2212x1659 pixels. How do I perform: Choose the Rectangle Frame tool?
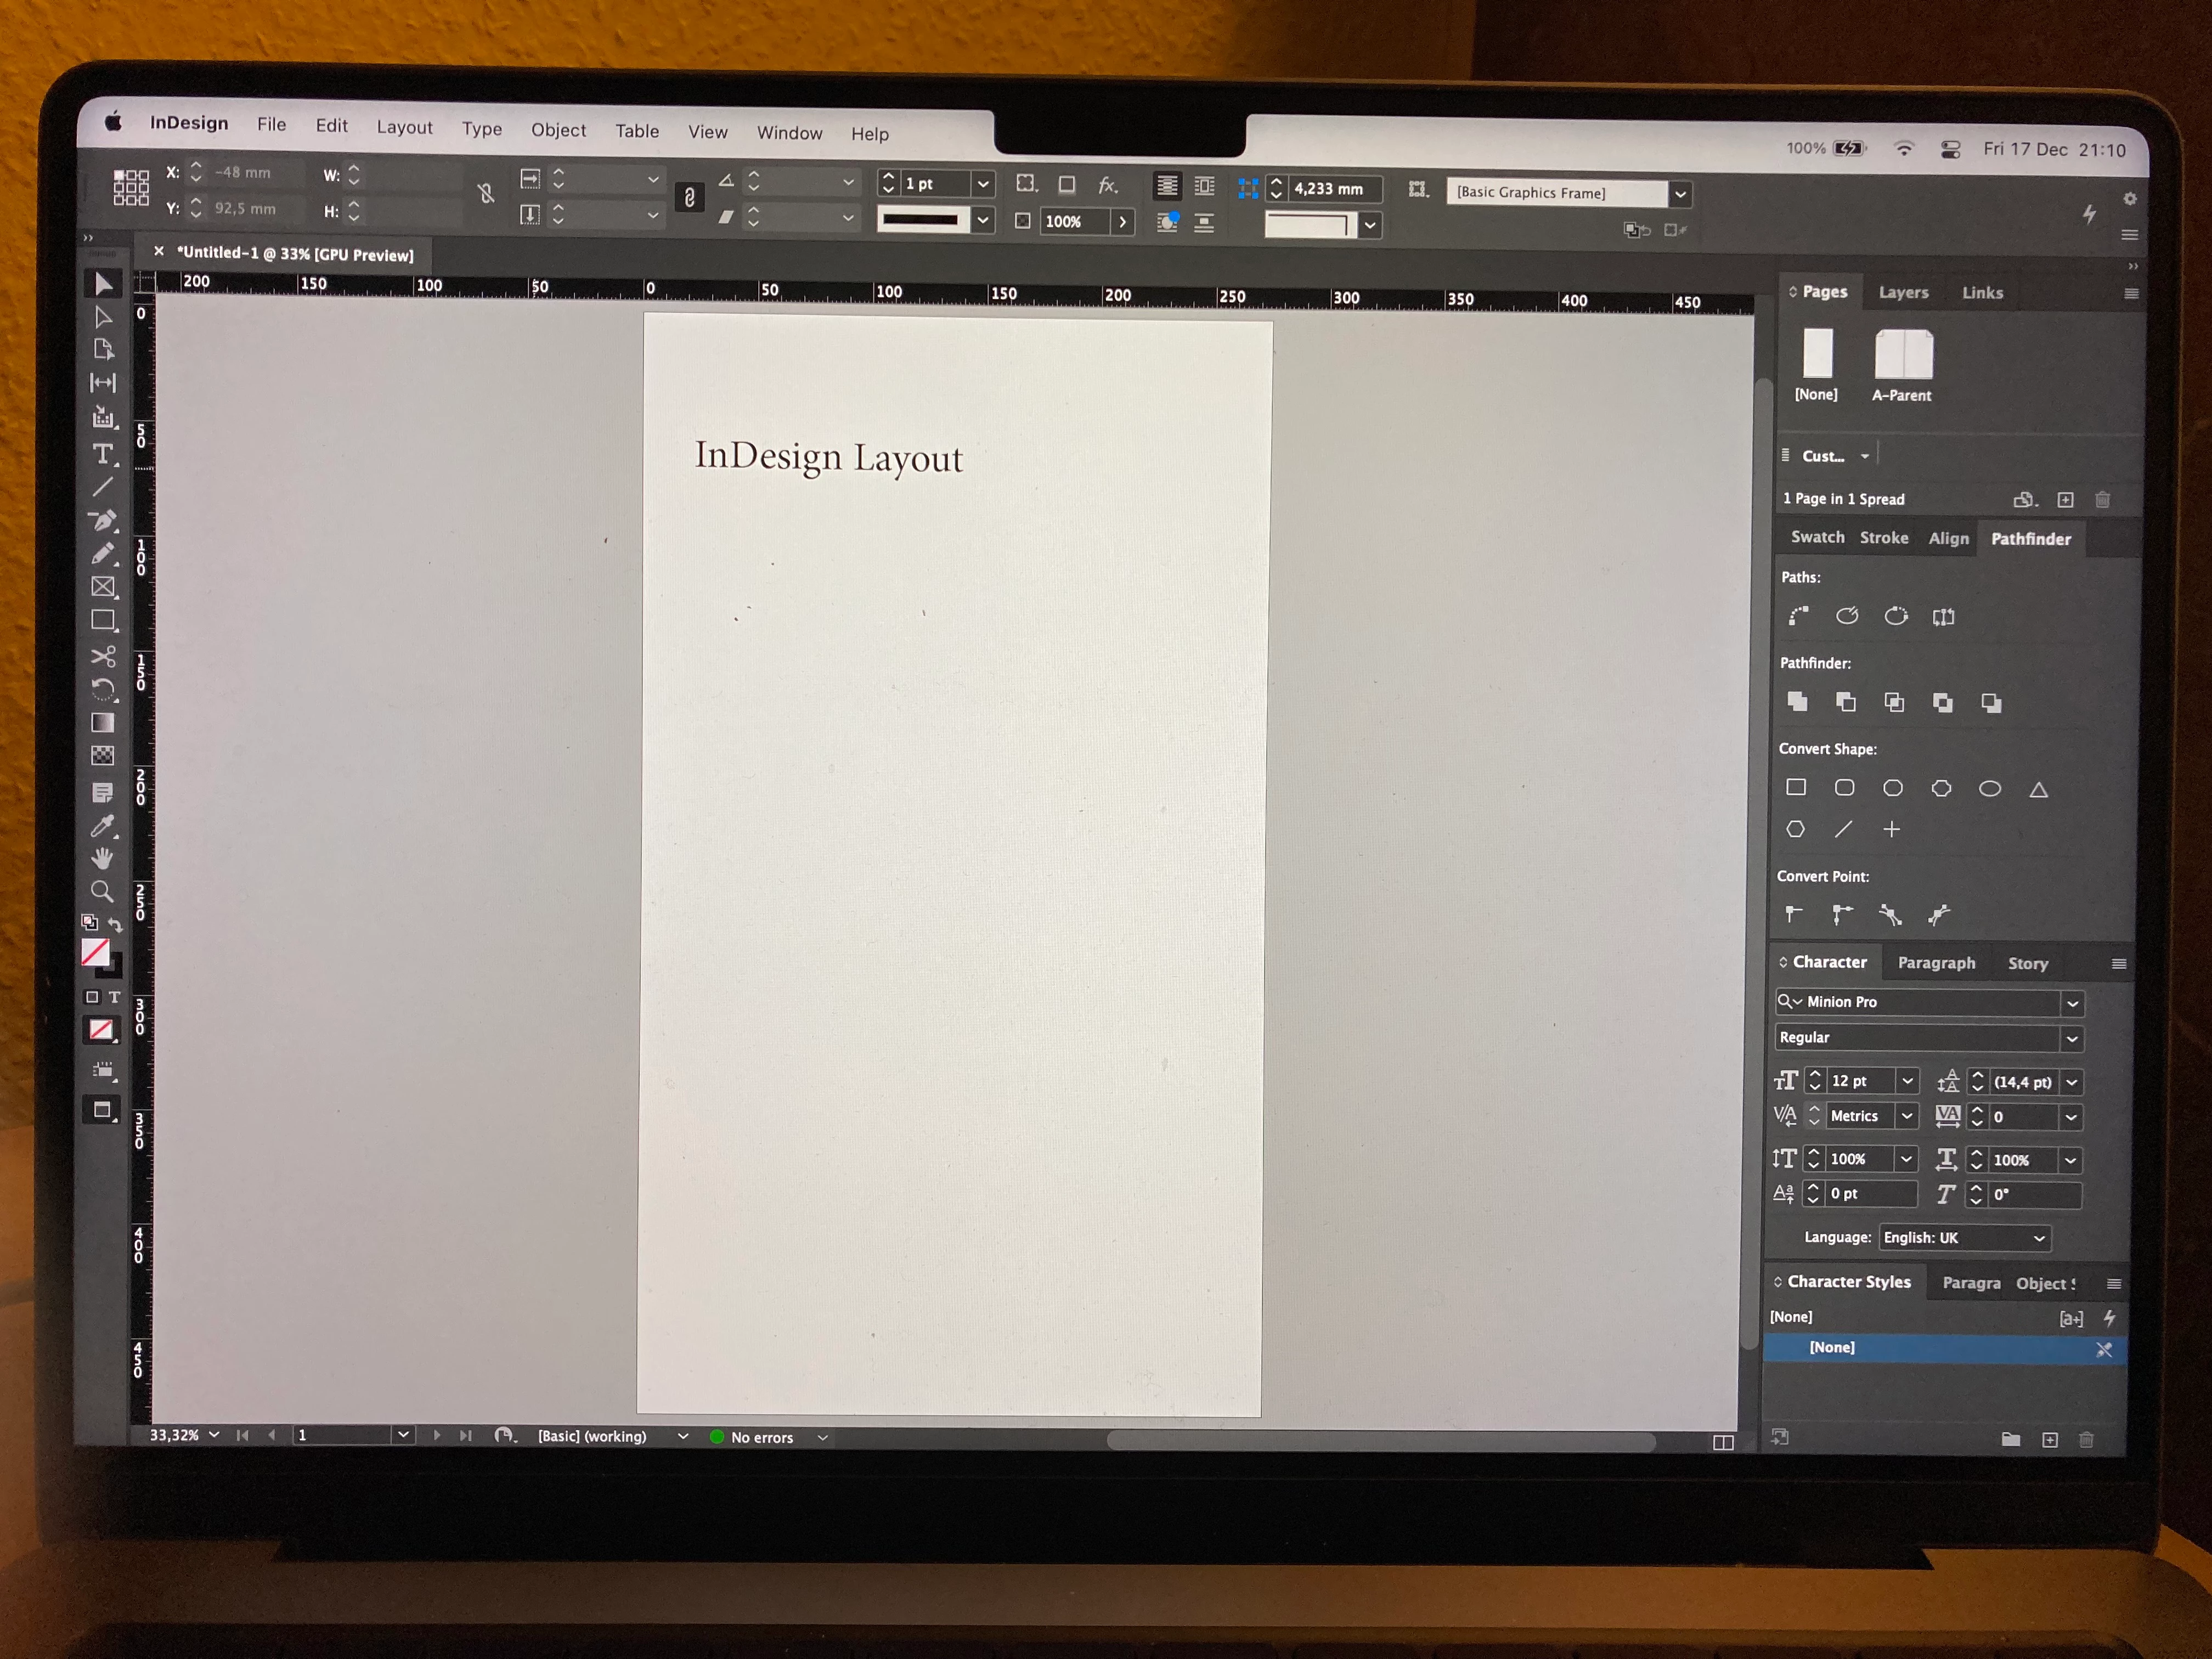coord(103,587)
